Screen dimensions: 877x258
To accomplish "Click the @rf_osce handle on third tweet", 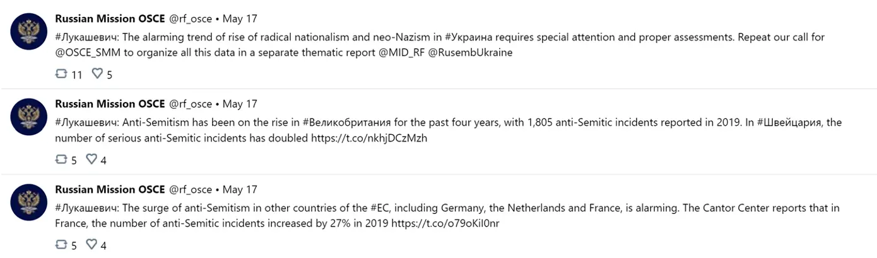I will [x=191, y=190].
